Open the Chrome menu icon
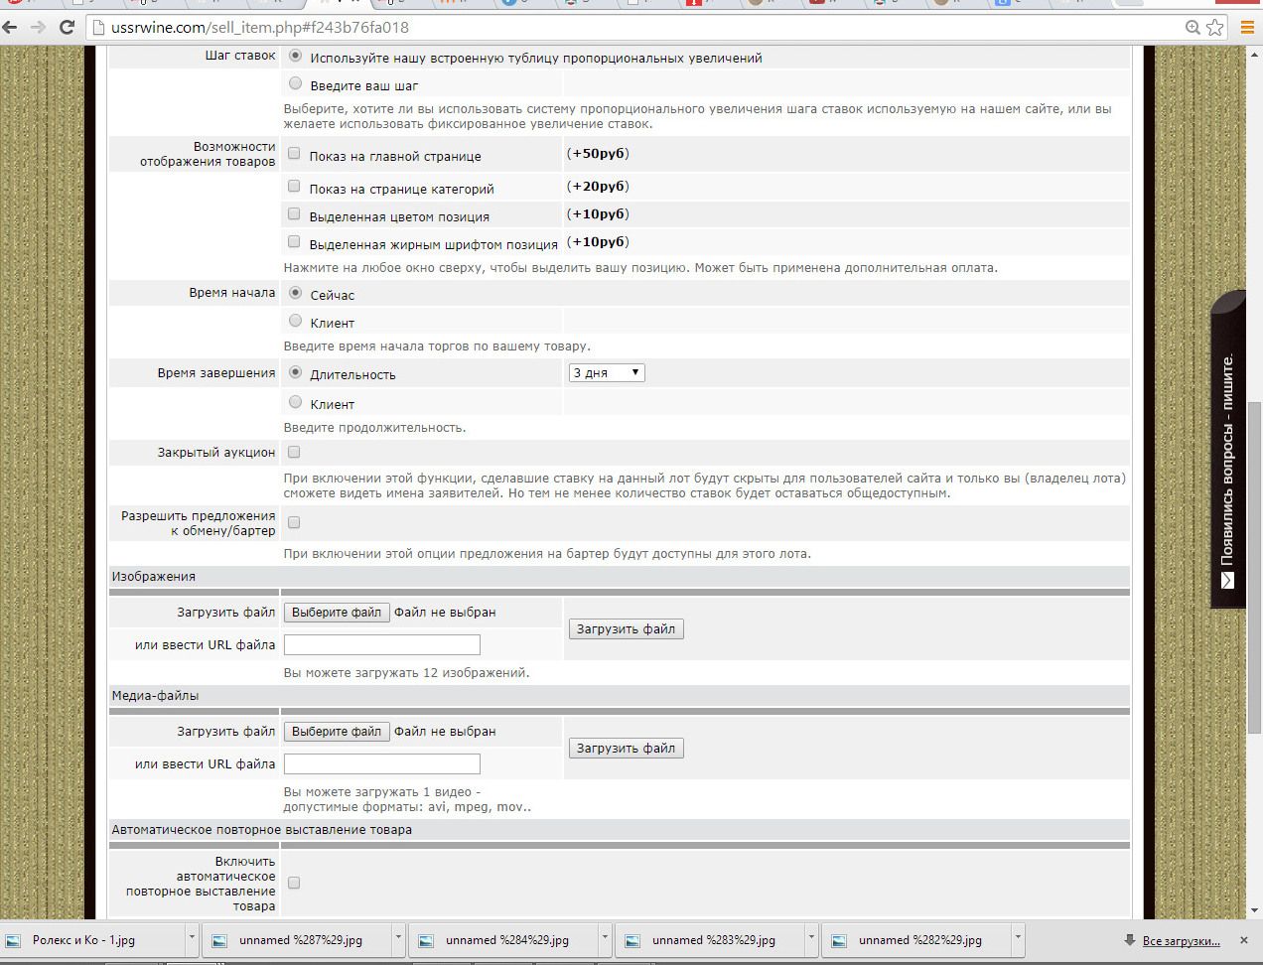Screen dimensions: 1263x965 tap(1247, 28)
